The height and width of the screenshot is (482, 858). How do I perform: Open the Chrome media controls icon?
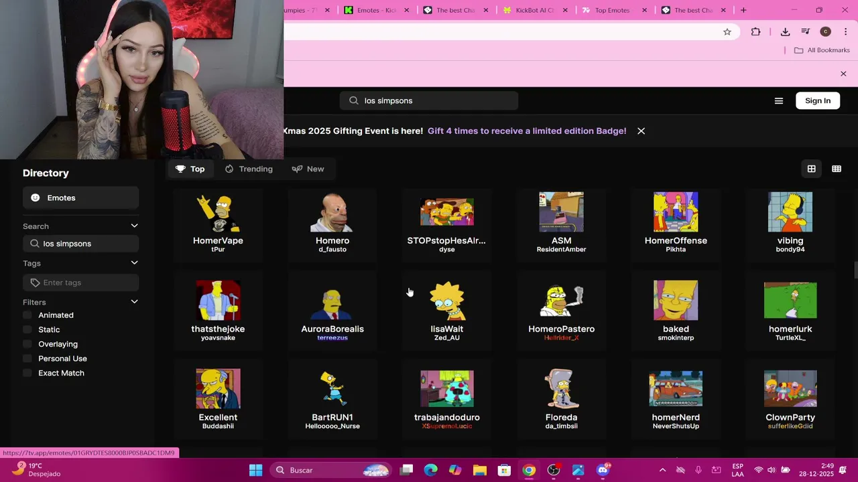806,31
